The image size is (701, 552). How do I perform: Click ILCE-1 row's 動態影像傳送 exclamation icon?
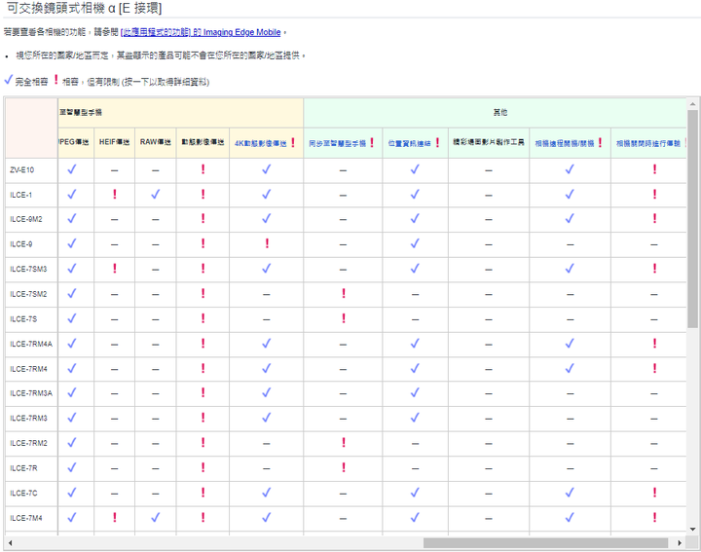coord(203,194)
